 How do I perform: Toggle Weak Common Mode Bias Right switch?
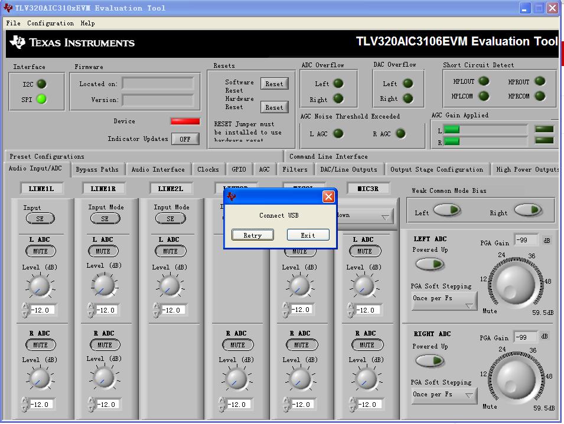[x=527, y=210]
